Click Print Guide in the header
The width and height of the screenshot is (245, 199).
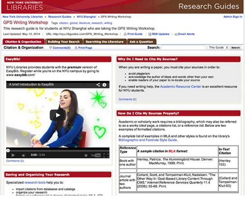135,34
